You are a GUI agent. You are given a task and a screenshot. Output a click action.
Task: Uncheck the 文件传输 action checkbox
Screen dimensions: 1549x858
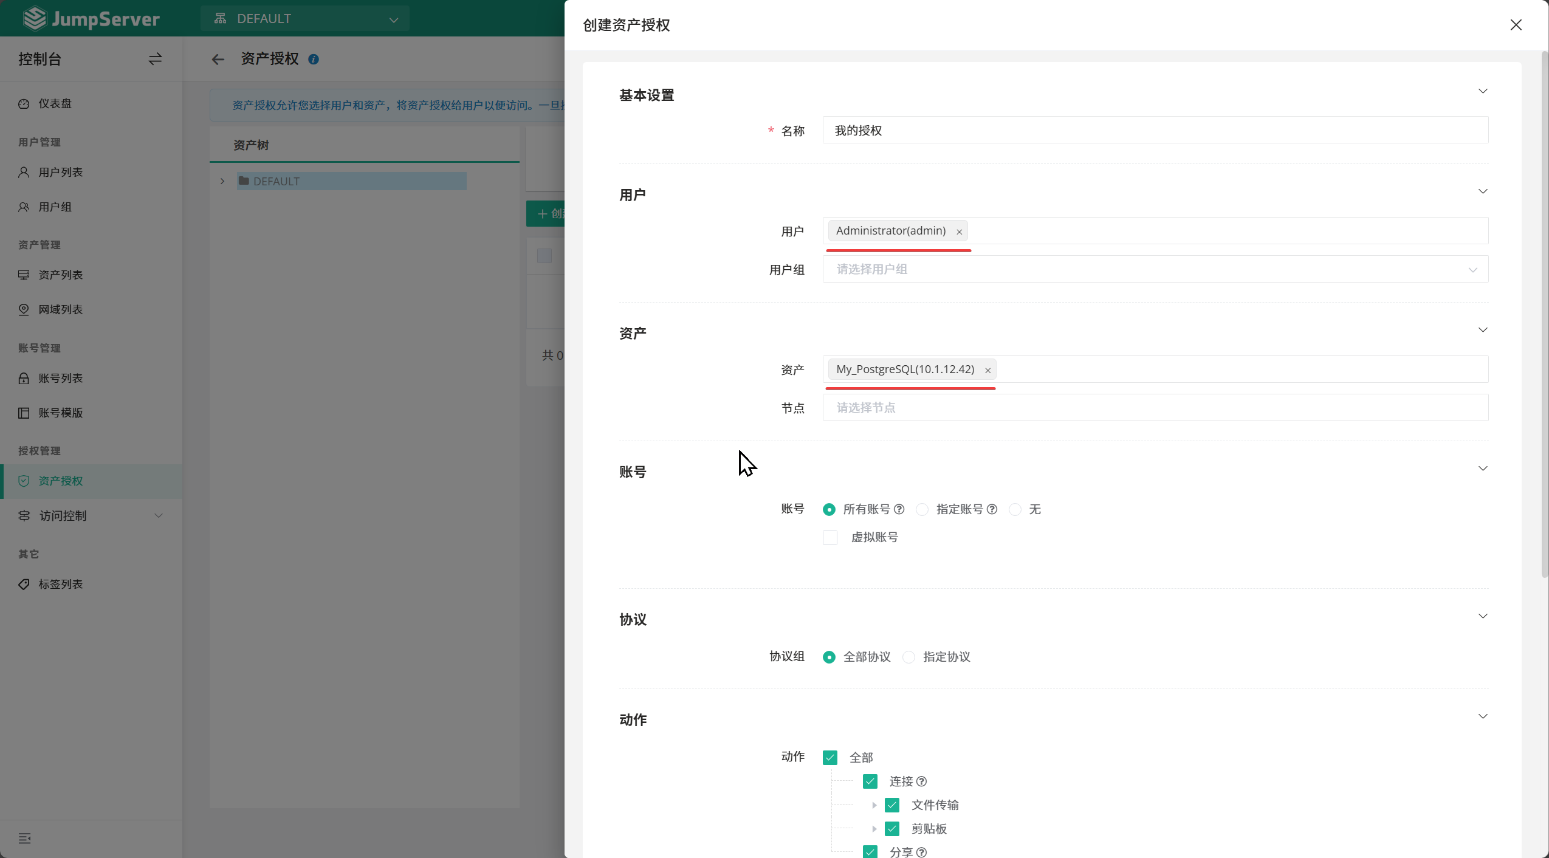pos(892,805)
